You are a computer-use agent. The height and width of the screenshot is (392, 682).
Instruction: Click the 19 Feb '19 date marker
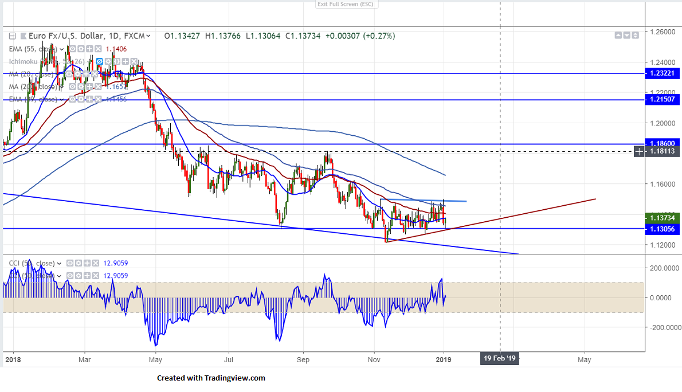pos(499,359)
